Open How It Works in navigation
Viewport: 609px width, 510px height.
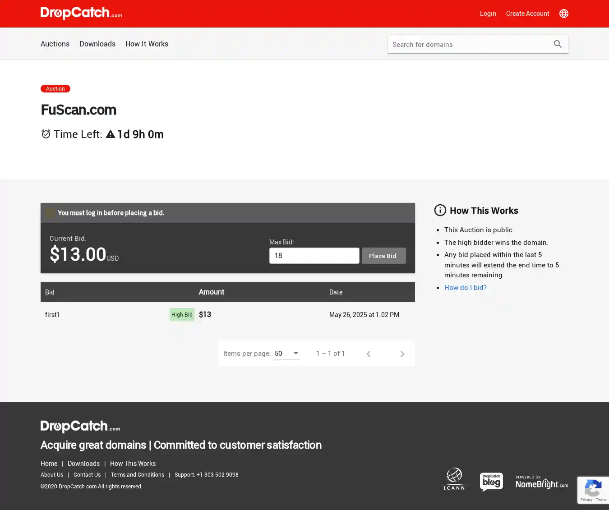[147, 44]
